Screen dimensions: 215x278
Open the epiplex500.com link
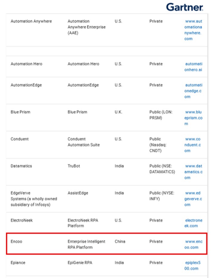point(193,265)
